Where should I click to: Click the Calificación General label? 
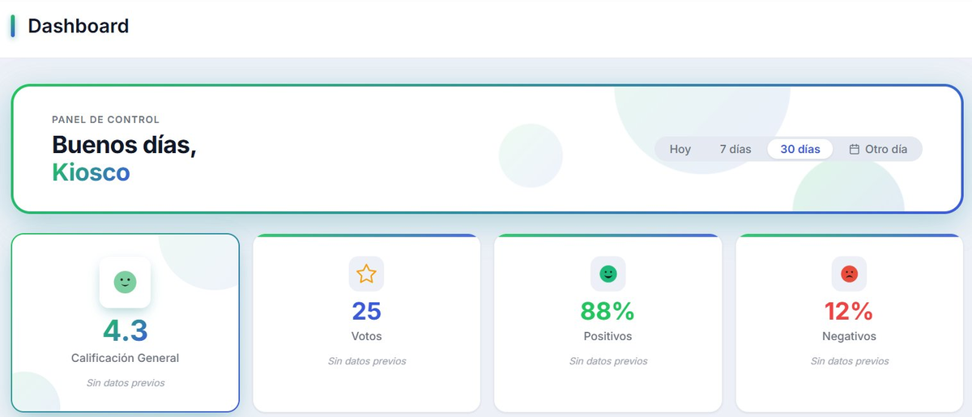[x=125, y=358]
